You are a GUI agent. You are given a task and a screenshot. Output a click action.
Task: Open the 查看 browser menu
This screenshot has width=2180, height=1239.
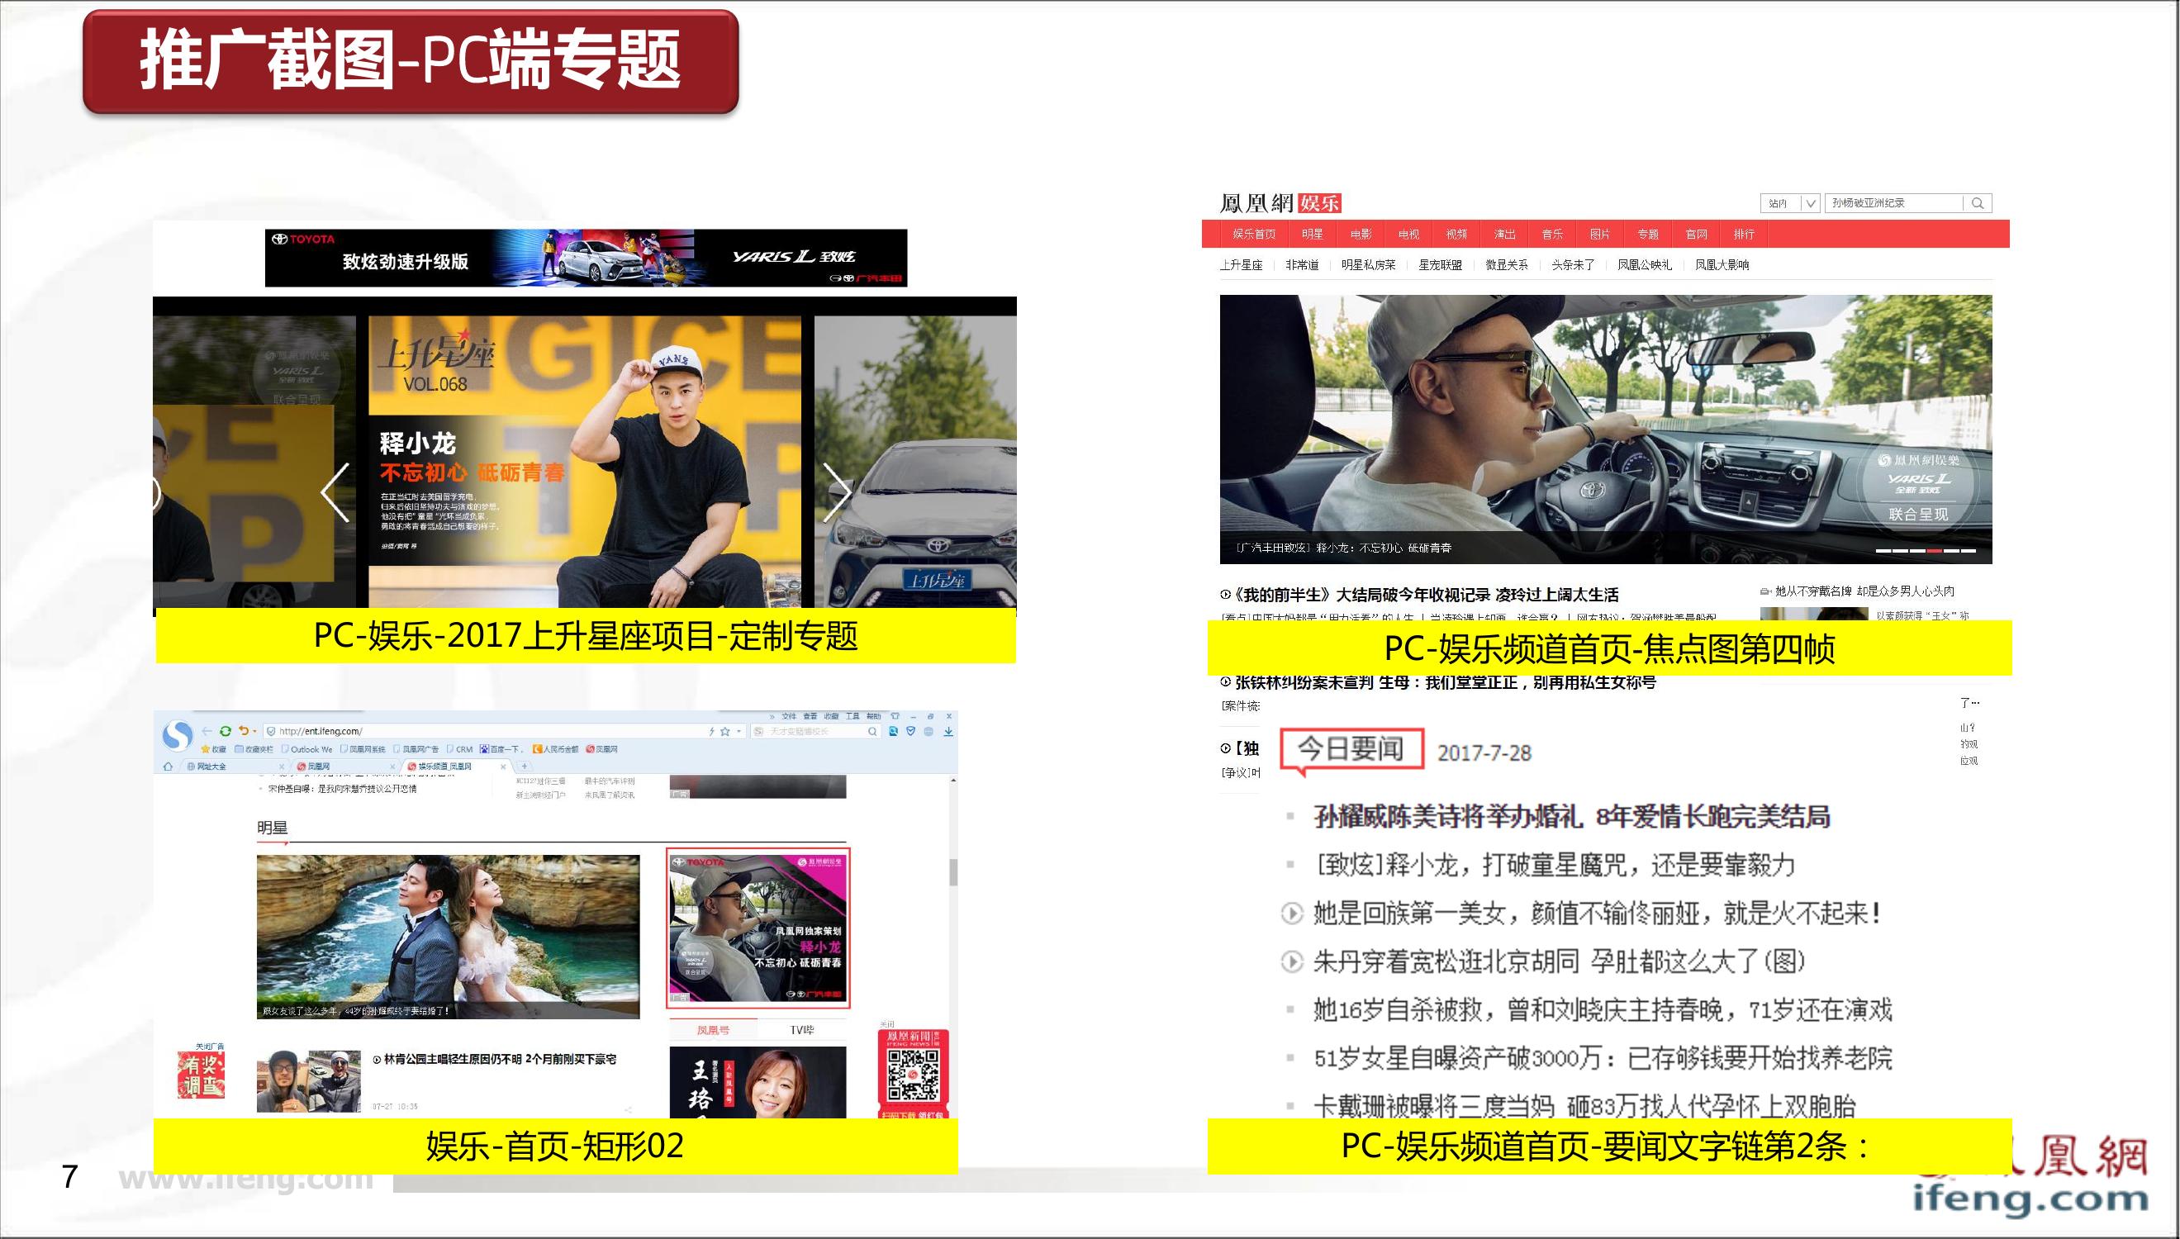810,716
